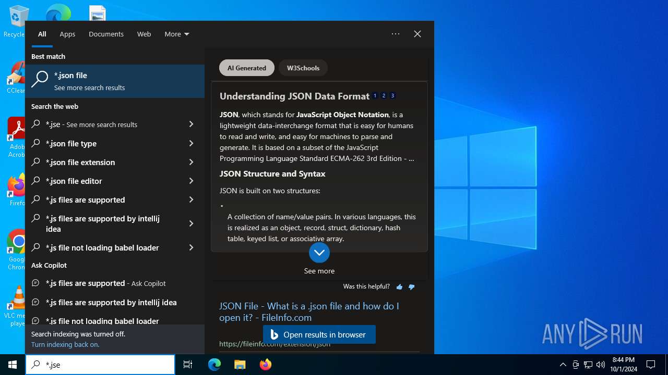Select *.json file editor suggestion
668x375 pixels.
tap(104, 181)
